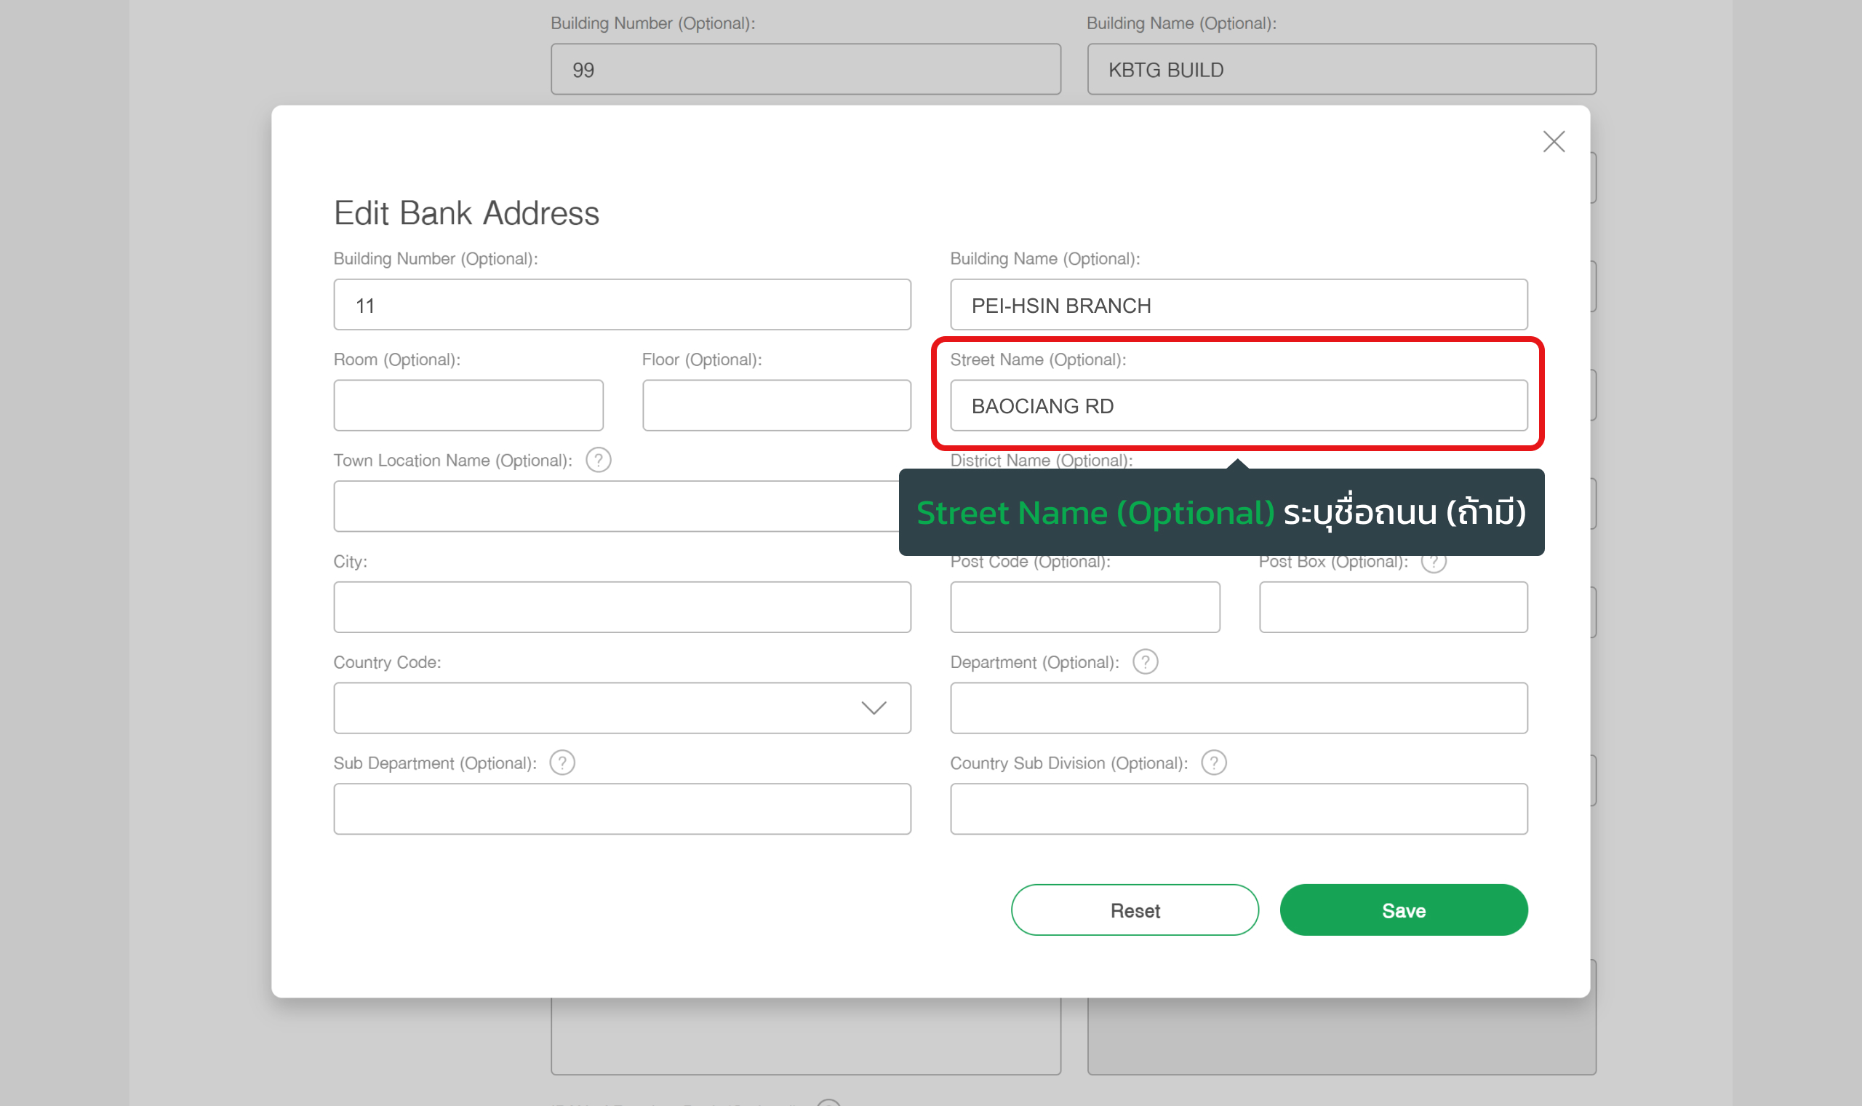
Task: Show Country Sub Division help tooltip
Action: point(1214,763)
